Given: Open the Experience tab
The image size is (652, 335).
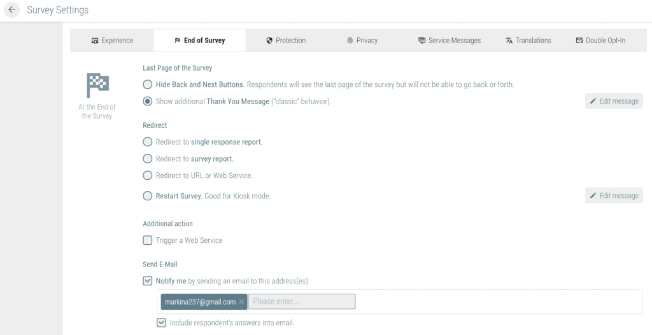Looking at the screenshot, I should pyautogui.click(x=112, y=40).
